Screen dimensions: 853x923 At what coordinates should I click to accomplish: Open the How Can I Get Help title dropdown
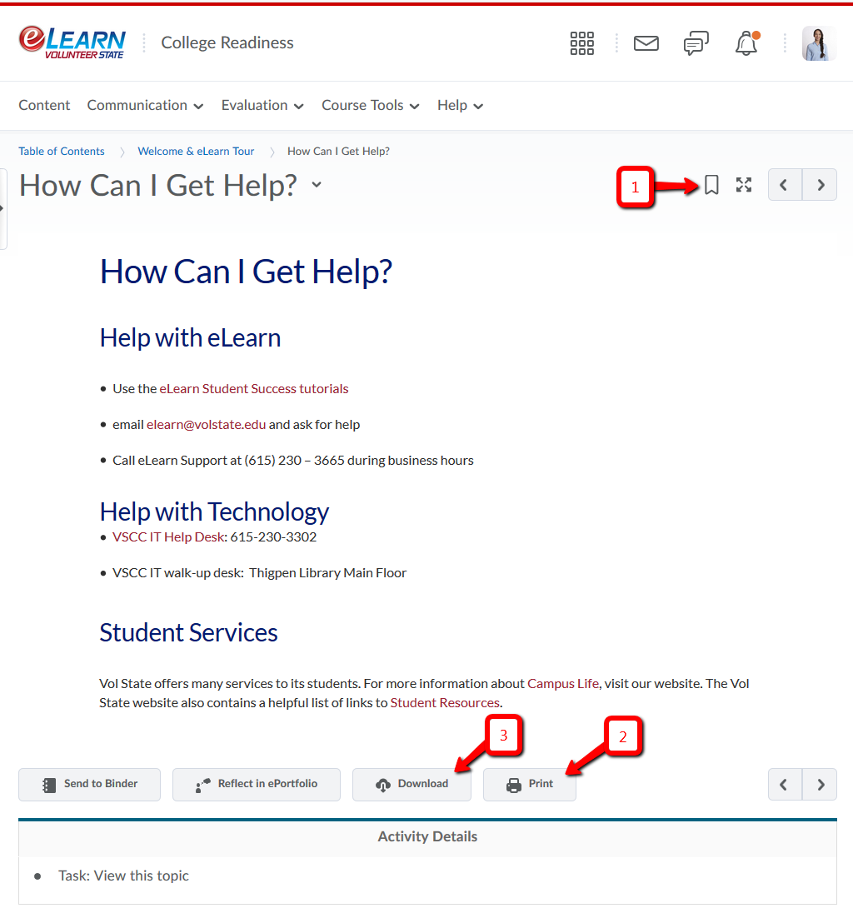point(317,185)
